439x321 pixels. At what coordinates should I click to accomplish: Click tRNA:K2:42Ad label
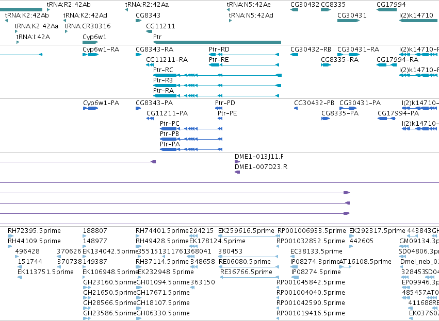click(85, 15)
